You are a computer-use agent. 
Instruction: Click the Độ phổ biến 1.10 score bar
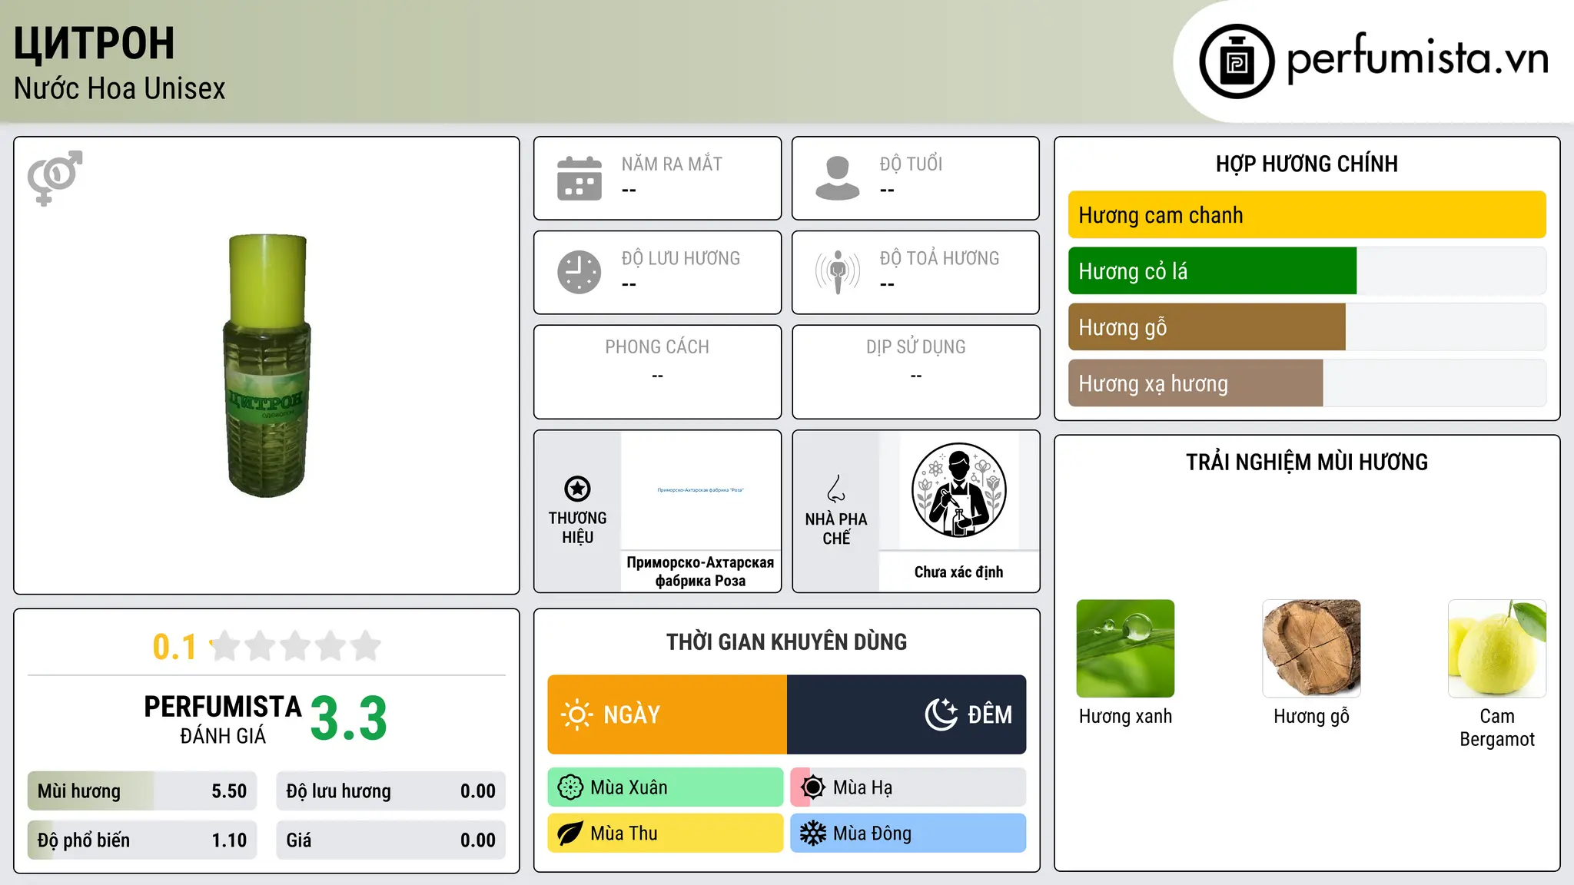[142, 840]
